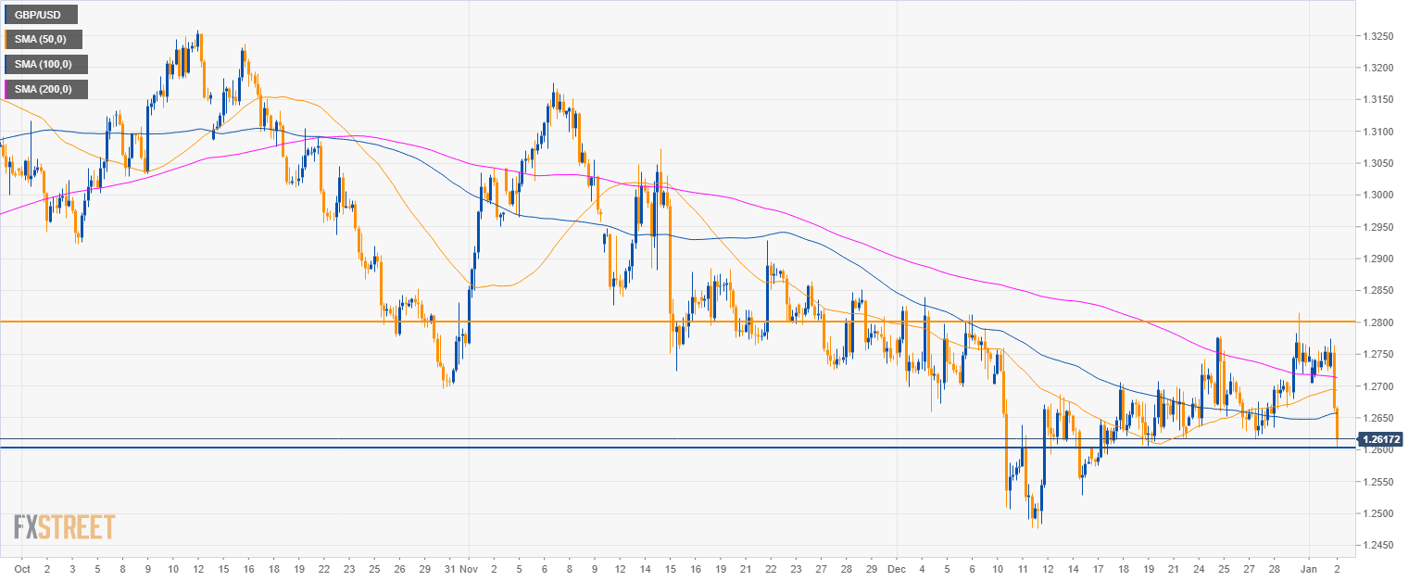
Task: Click the Oct label on time axis
Action: (x=22, y=565)
